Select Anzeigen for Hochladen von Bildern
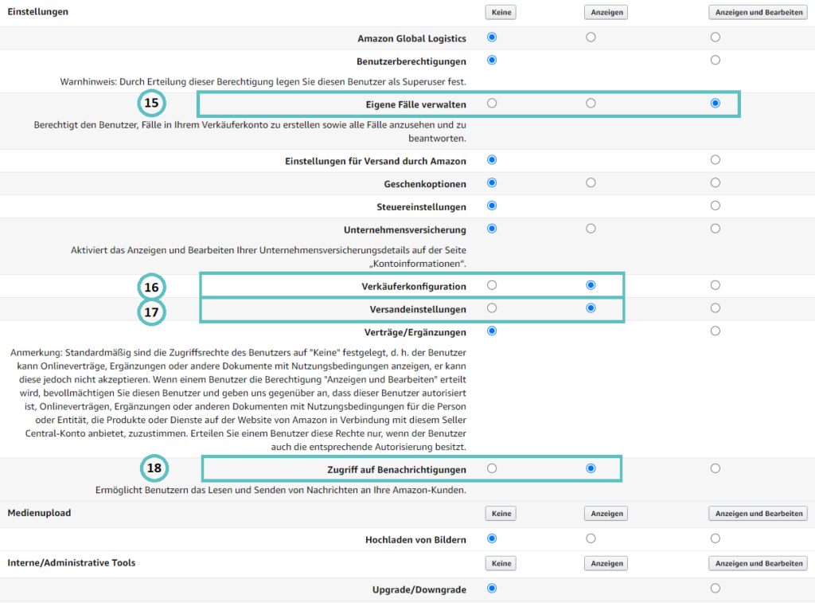The image size is (815, 603). click(x=591, y=538)
